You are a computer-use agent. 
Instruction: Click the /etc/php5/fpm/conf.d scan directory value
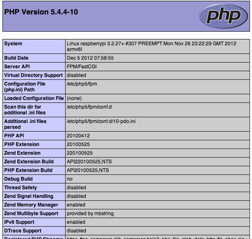pyautogui.click(x=89, y=107)
